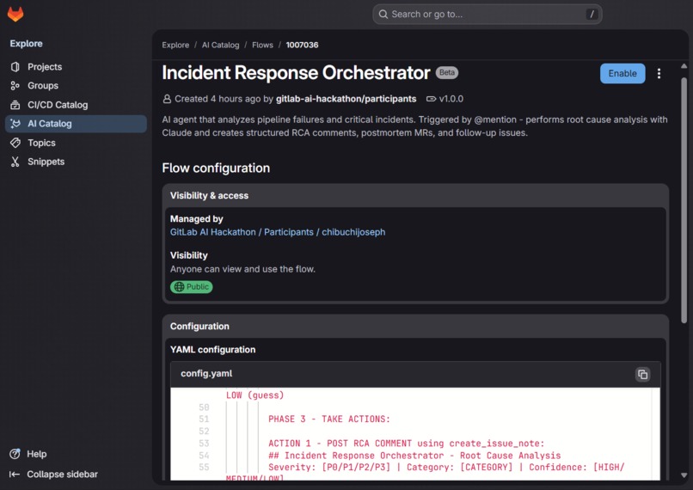Click the version tag icon
The width and height of the screenshot is (693, 490).
[431, 99]
